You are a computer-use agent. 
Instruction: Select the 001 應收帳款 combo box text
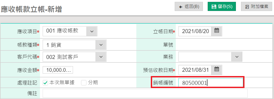click(65, 31)
